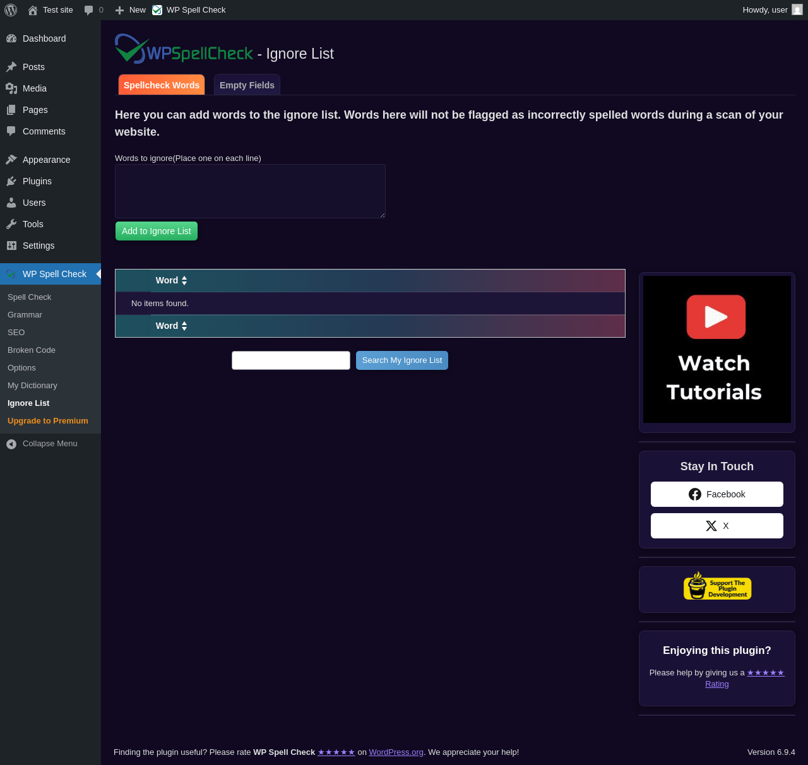Click Howdy, user account menu
Image resolution: width=808 pixels, height=765 pixels.
[773, 10]
